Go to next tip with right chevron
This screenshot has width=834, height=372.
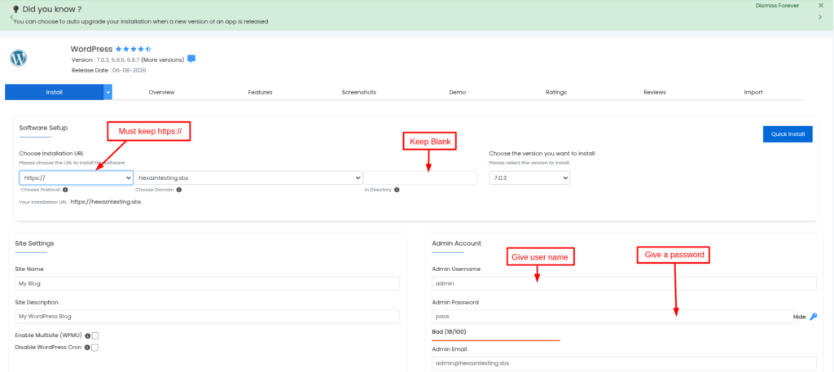820,17
